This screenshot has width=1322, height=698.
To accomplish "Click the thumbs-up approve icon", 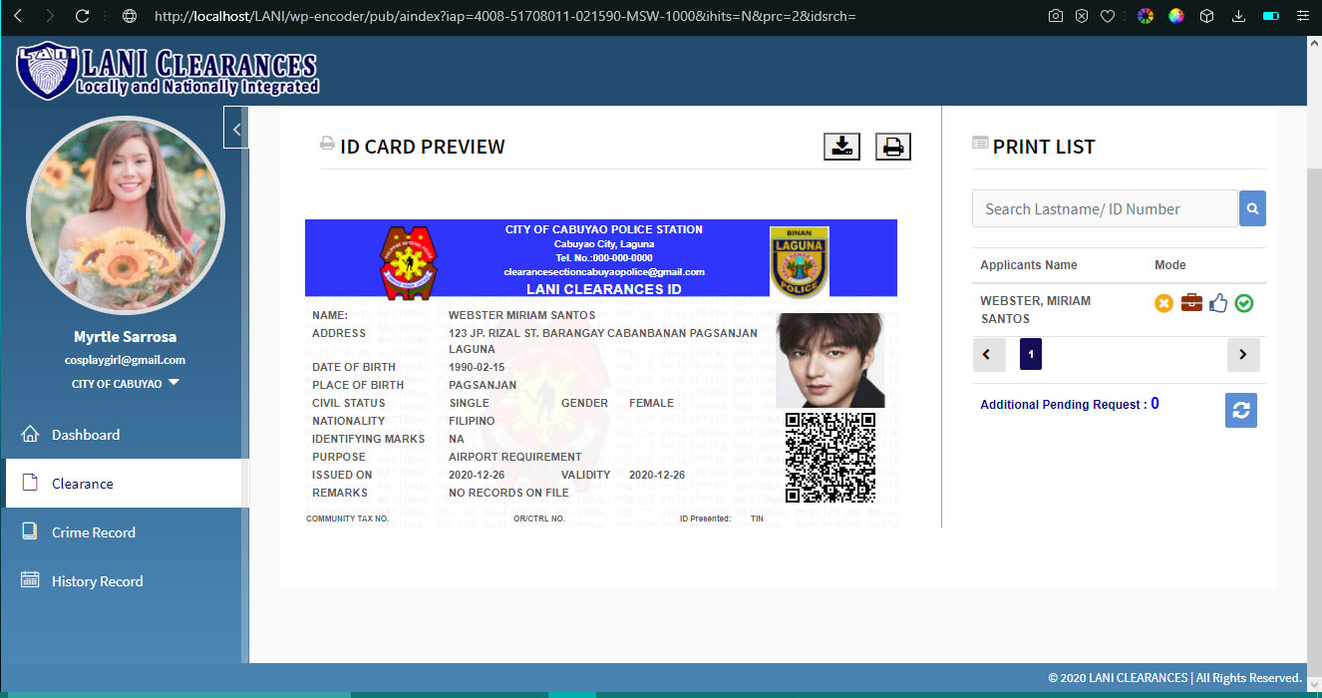I will (1217, 303).
